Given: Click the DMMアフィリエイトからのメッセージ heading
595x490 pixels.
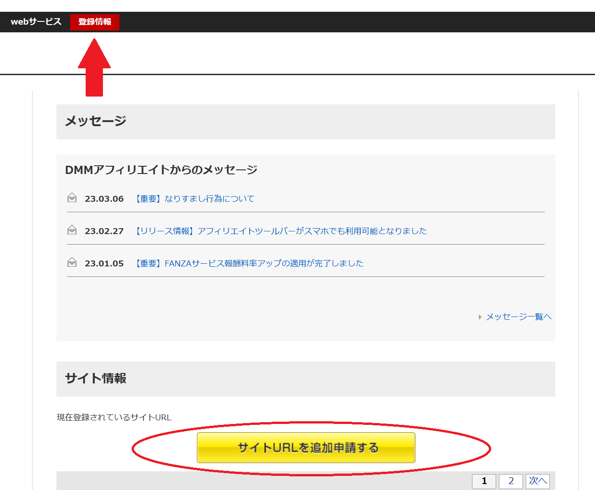Looking at the screenshot, I should (161, 170).
